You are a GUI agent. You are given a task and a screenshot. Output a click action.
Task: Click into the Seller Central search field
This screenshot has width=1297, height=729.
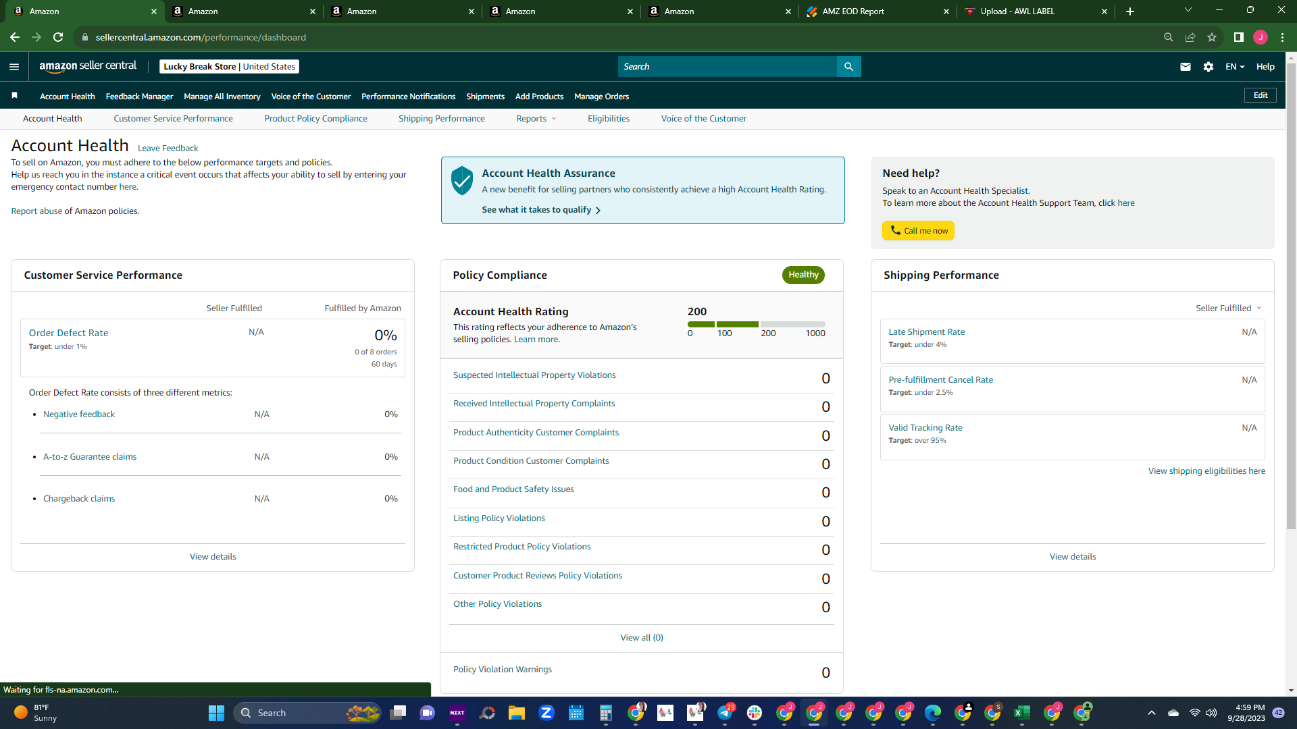(x=727, y=67)
